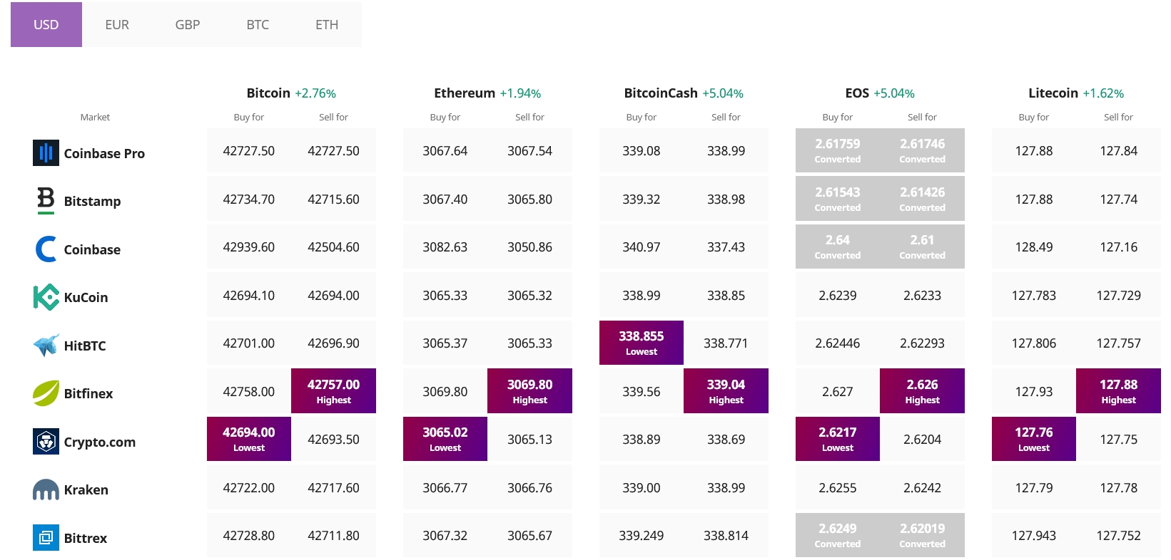Click Bitfinex highest Ethereum sell price 3069.80
The width and height of the screenshot is (1171, 560).
point(529,390)
